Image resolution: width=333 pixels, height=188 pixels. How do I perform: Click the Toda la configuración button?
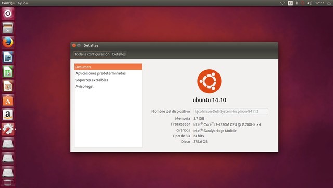point(92,54)
